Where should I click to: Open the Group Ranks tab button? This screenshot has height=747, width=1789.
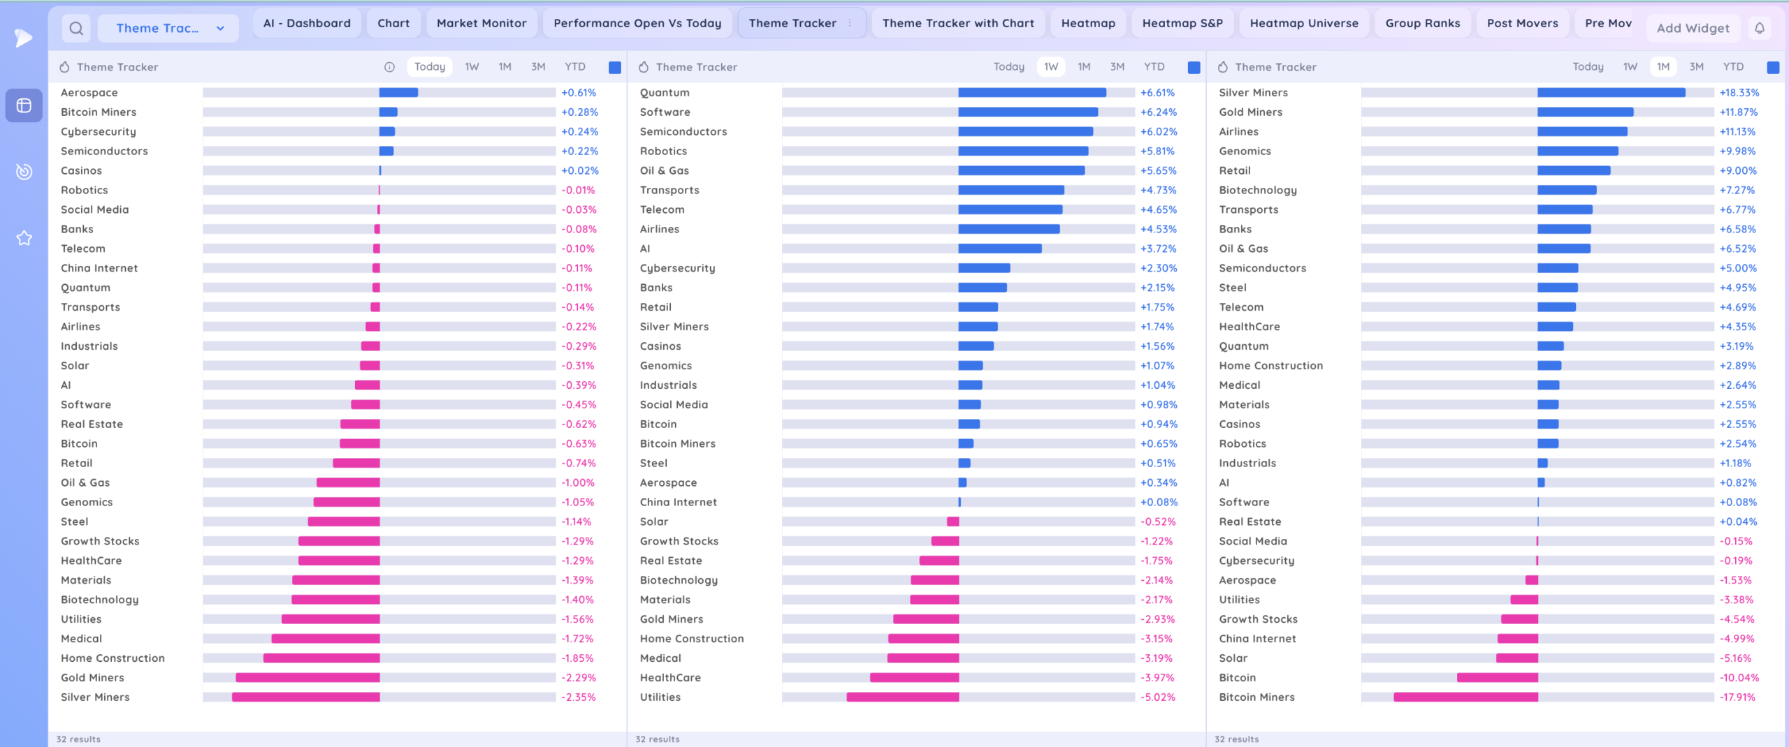(1422, 23)
